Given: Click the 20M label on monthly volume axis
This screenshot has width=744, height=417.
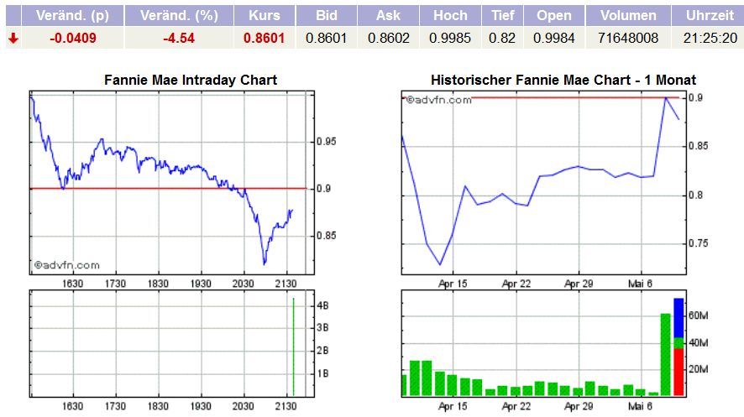Looking at the screenshot, I should [699, 368].
